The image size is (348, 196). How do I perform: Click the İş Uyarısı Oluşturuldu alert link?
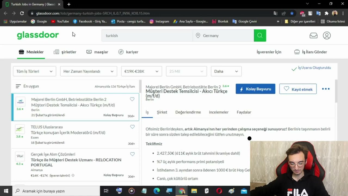coord(311,68)
